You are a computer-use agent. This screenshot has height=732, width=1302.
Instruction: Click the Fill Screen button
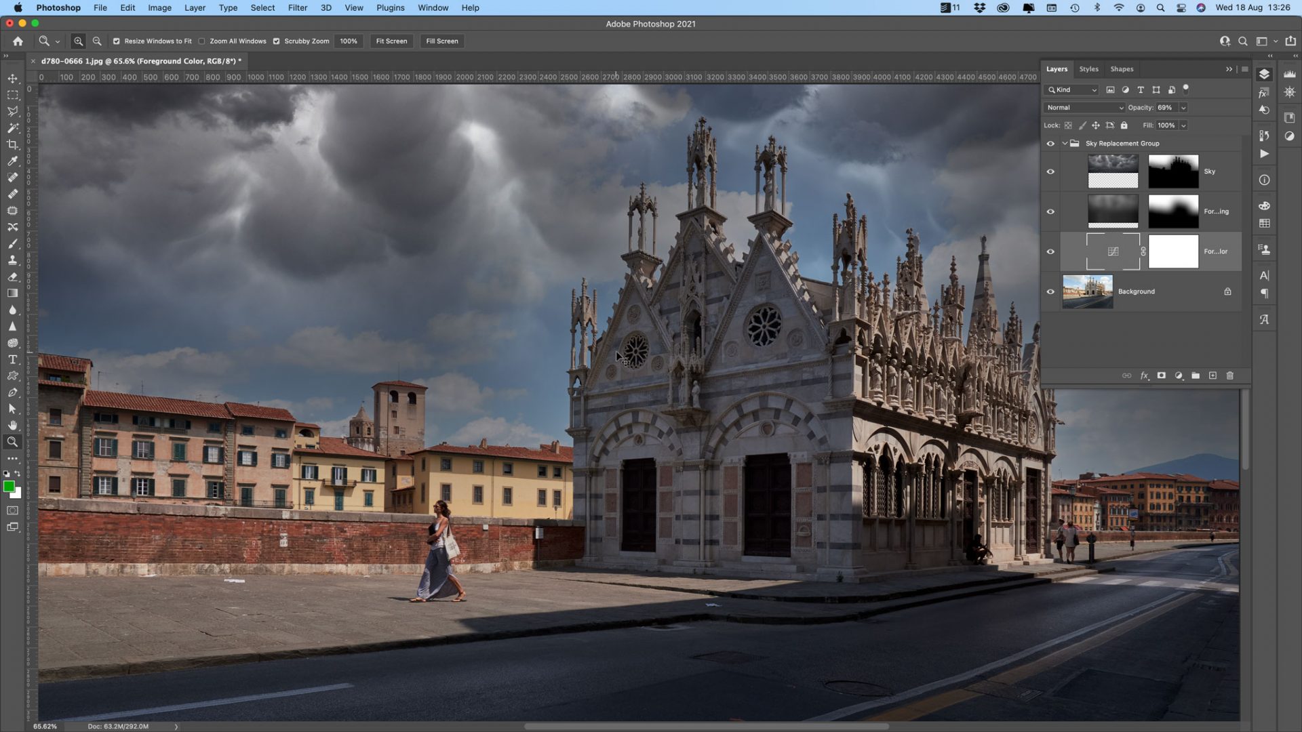[x=442, y=41]
